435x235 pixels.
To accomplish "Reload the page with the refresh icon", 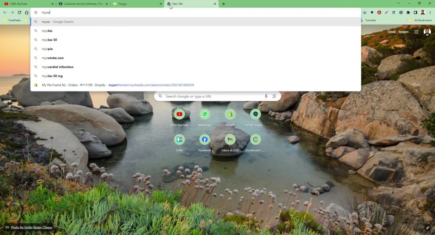I will tap(20, 13).
